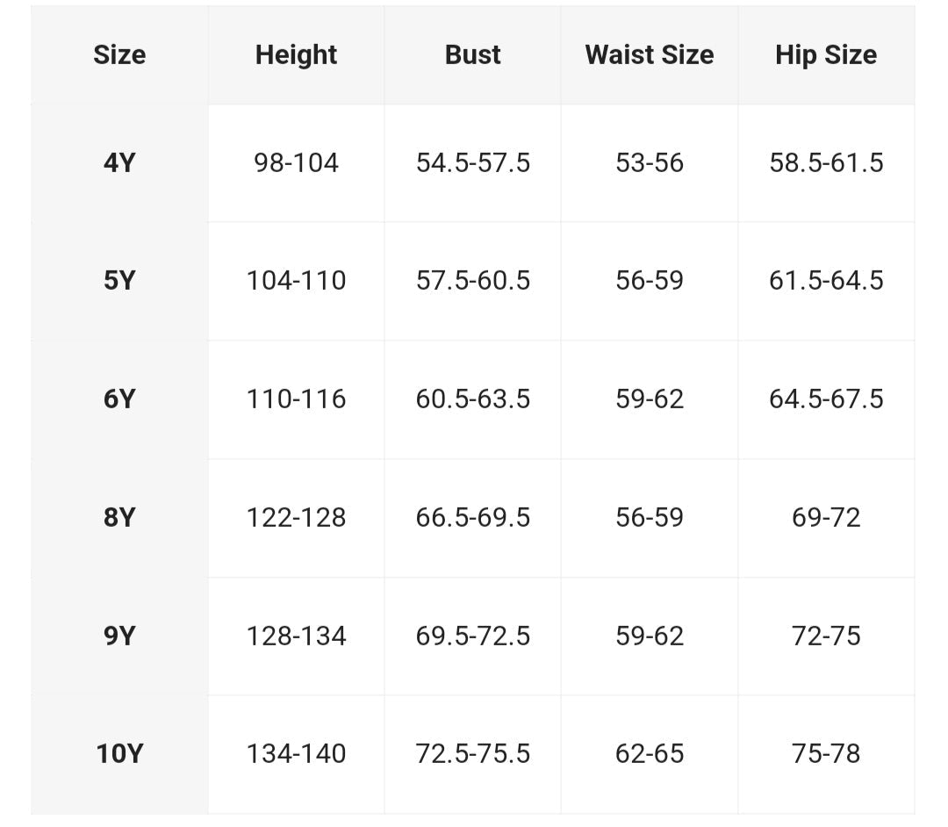Click the 8Y size row label
Viewport: 948px width, 827px height.
119,517
